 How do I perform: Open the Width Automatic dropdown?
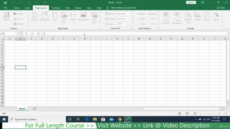129,14
